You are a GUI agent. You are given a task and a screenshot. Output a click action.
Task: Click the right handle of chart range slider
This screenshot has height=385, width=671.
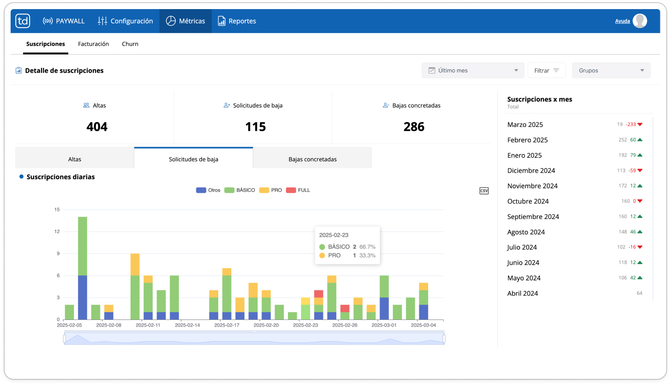point(444,338)
